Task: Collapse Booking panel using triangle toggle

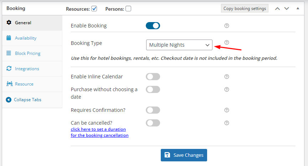Action: click(x=298, y=8)
